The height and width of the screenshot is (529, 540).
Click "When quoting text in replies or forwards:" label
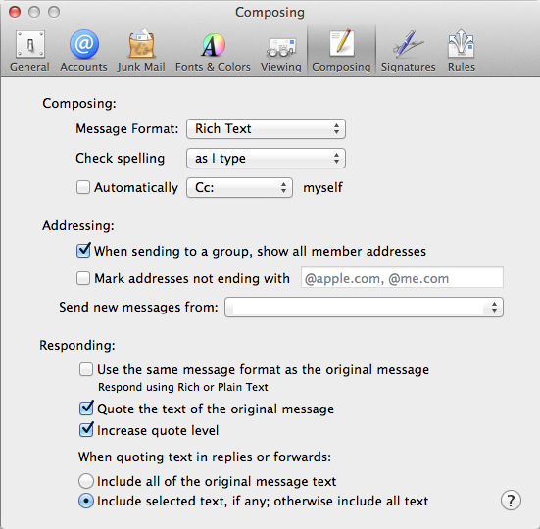point(205,457)
